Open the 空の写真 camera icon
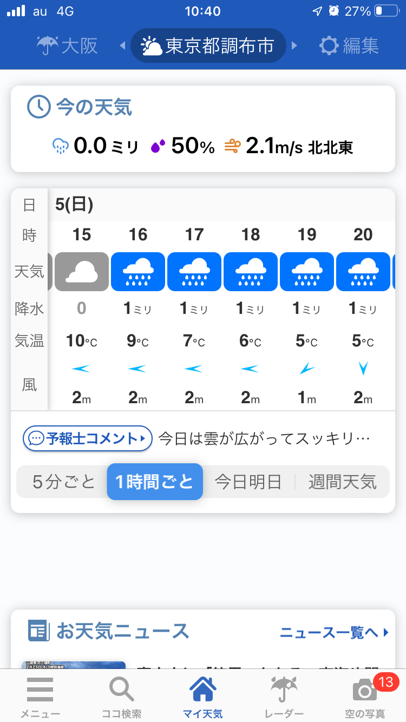 coord(365,690)
